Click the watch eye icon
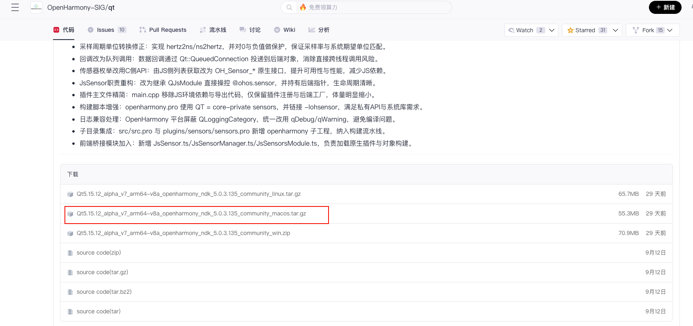The image size is (693, 326). click(511, 30)
